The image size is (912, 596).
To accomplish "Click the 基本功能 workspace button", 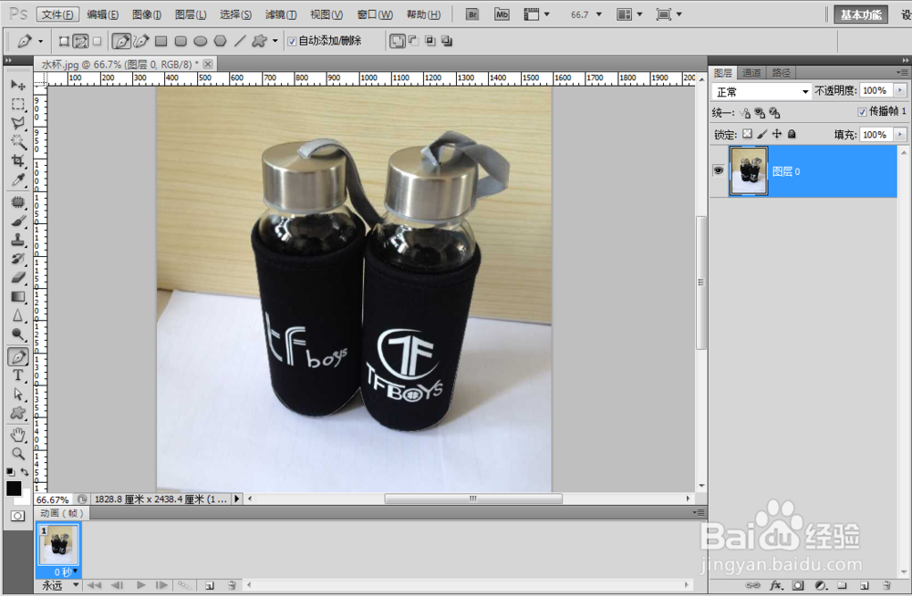I will click(861, 15).
